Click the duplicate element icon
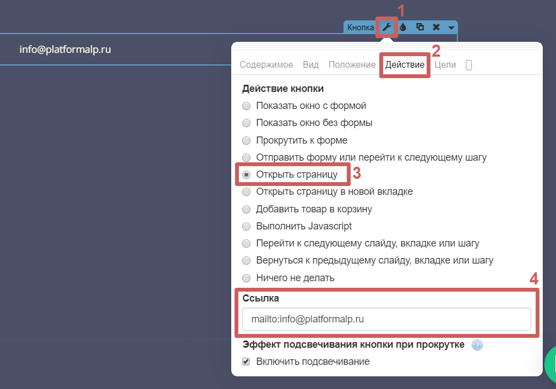 (419, 27)
